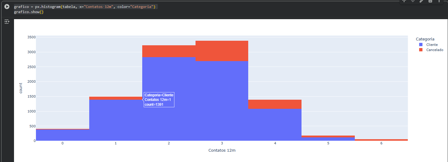Run the histogram code cell
The image size is (448, 162).
click(7, 7)
